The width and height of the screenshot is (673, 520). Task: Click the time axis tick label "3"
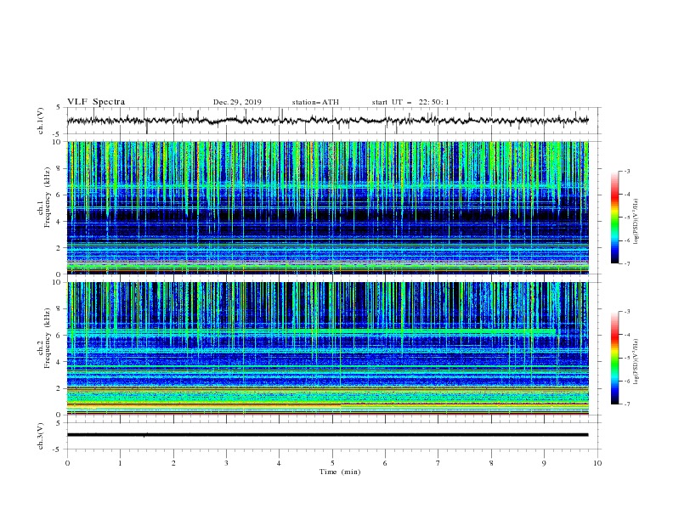coord(226,463)
